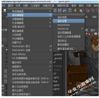
Task: Open the 创建变形器 menu
Action: tap(48, 6)
